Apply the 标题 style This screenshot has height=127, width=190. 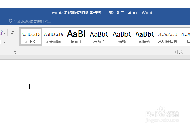pyautogui.click(x=122, y=37)
